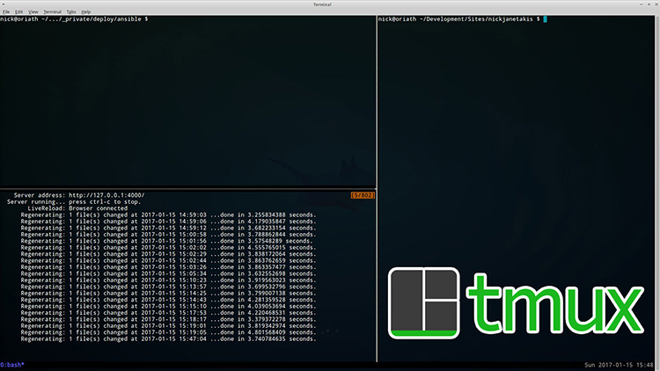Click the Regenerating line at 15:00:58
The width and height of the screenshot is (660, 371).
click(168, 235)
